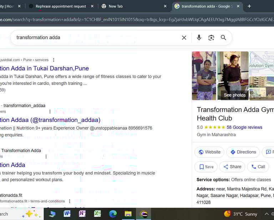Click the Website button
The image size is (274, 220).
pyautogui.click(x=209, y=152)
